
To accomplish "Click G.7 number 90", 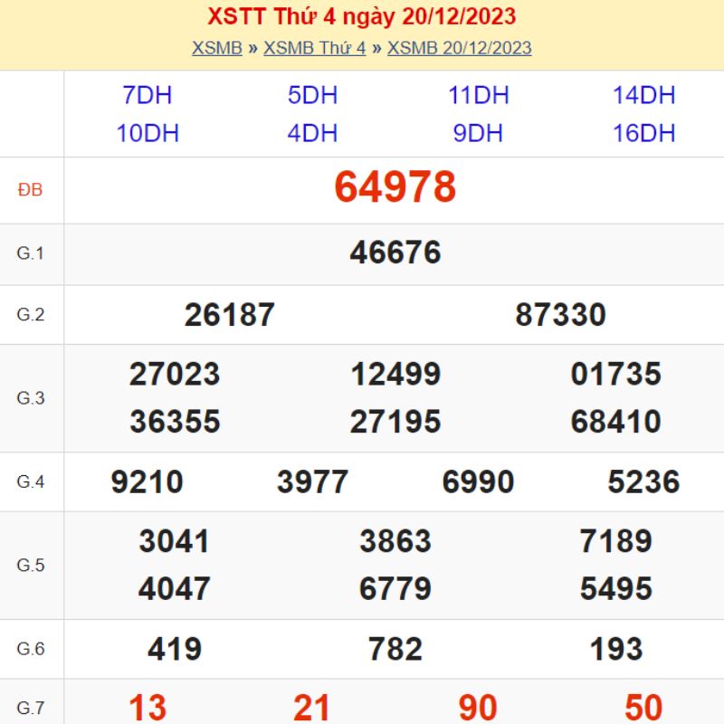I will (479, 708).
